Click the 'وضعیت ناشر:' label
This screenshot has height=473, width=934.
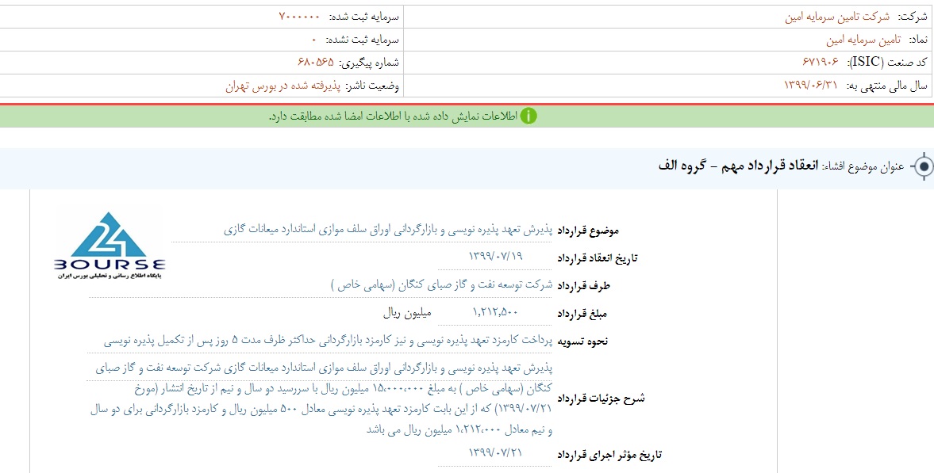(x=372, y=86)
